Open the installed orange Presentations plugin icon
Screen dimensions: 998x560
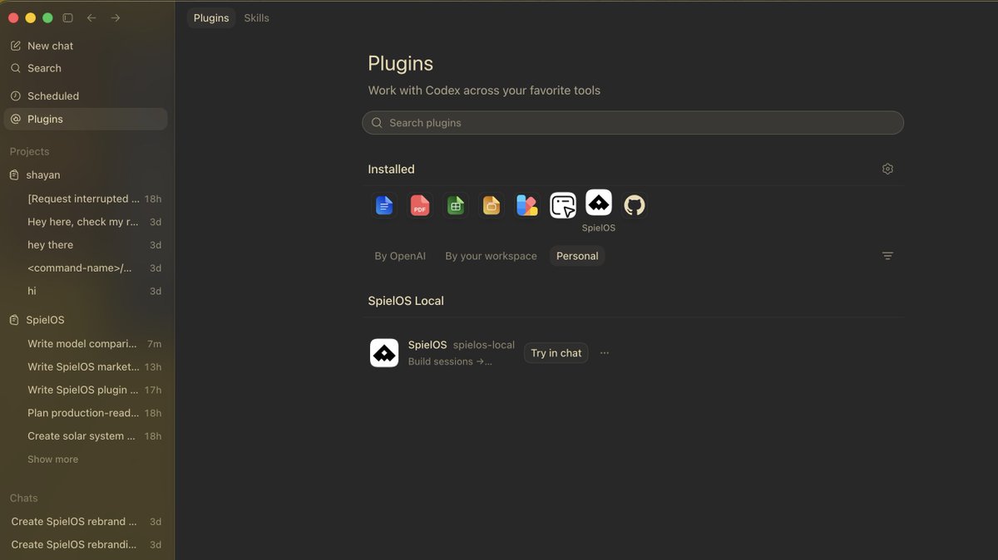click(x=492, y=205)
